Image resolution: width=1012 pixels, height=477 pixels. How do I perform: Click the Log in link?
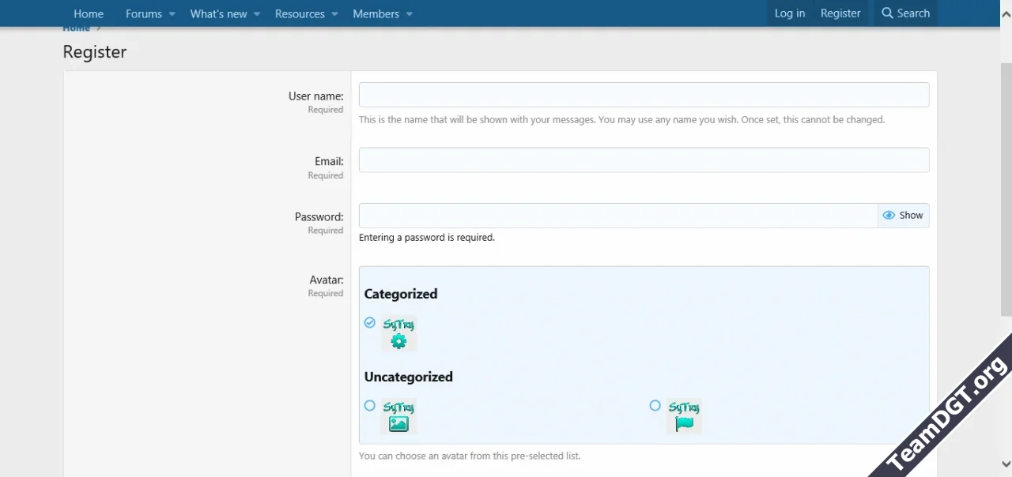789,13
